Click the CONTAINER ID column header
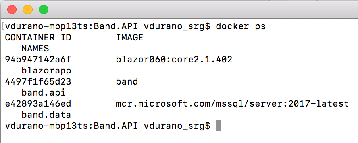This screenshot has width=358, height=143. (x=38, y=38)
